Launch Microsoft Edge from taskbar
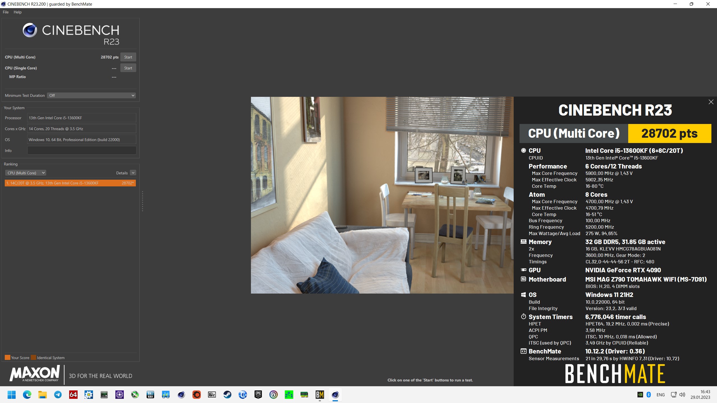This screenshot has height=403, width=717. (27, 395)
